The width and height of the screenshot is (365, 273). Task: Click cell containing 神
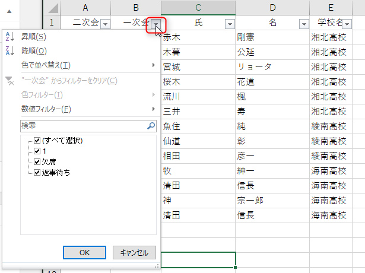(198, 201)
